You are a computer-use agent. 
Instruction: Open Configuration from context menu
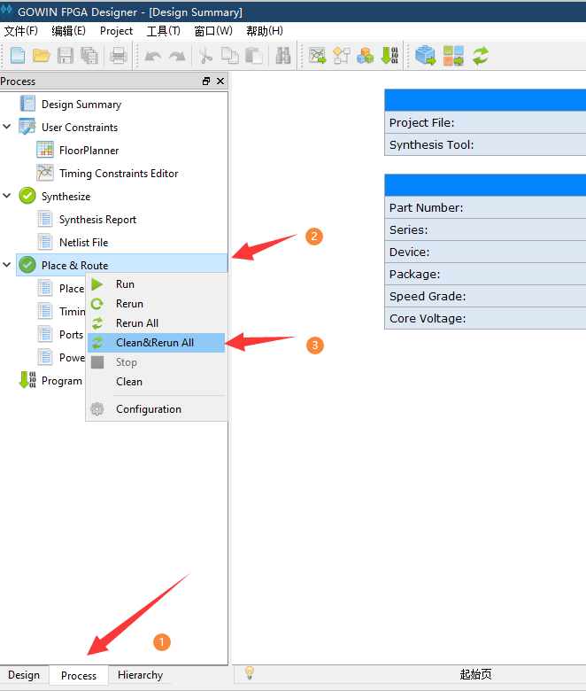pyautogui.click(x=157, y=409)
